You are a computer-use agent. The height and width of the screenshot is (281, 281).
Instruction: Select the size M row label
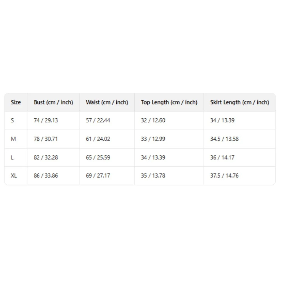point(13,139)
